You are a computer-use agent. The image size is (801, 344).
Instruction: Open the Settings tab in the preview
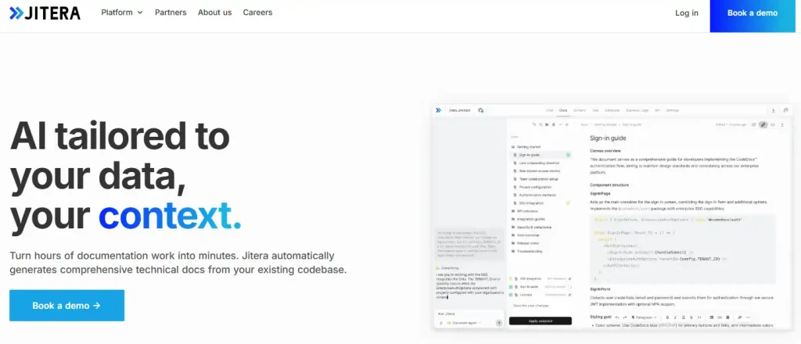click(672, 110)
